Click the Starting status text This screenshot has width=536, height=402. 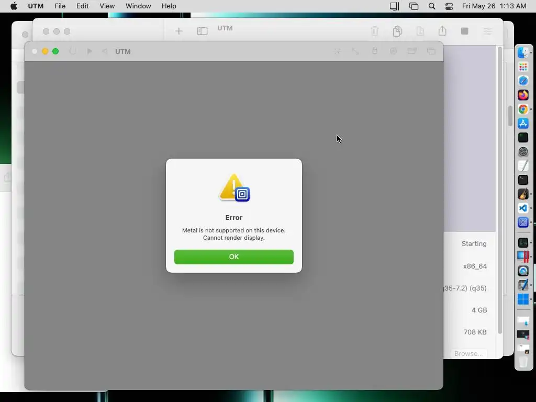pyautogui.click(x=474, y=244)
